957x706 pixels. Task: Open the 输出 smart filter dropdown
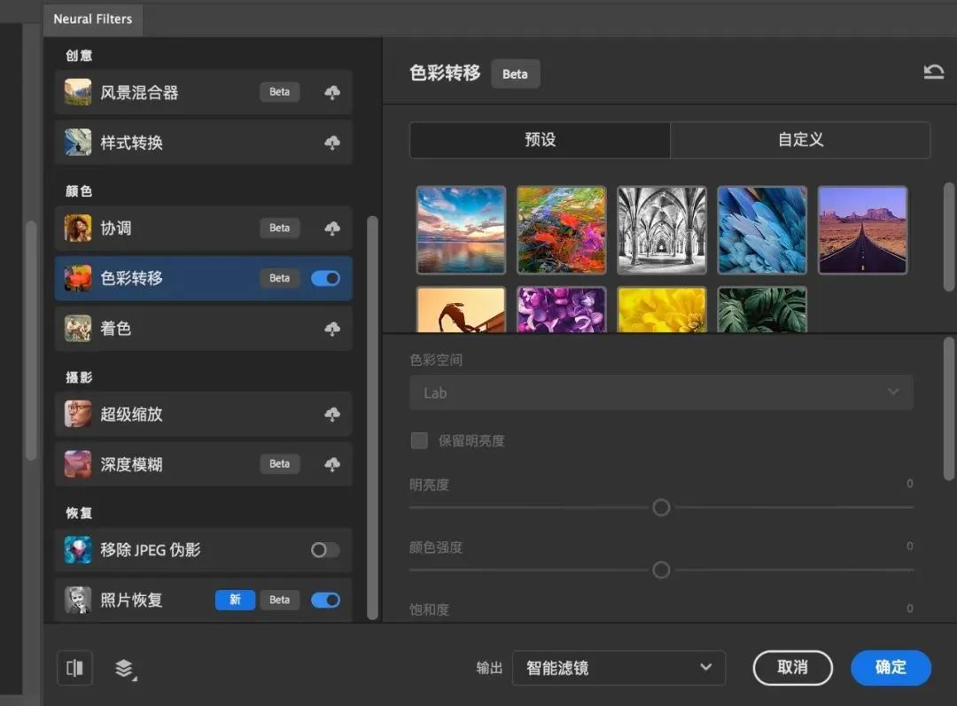pyautogui.click(x=619, y=668)
